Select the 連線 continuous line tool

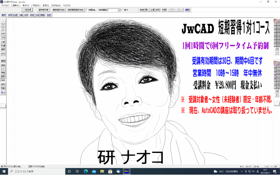click(3, 49)
